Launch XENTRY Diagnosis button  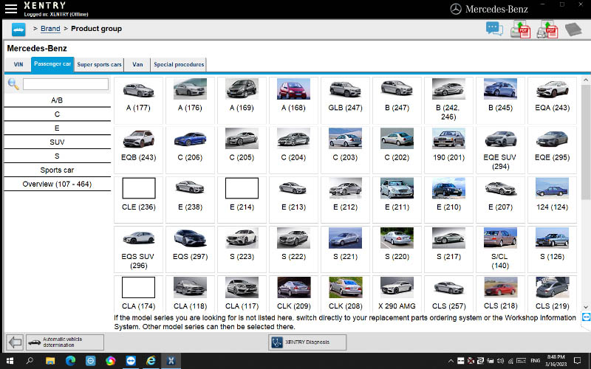click(307, 342)
